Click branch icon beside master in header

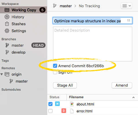[x=55, y=6]
